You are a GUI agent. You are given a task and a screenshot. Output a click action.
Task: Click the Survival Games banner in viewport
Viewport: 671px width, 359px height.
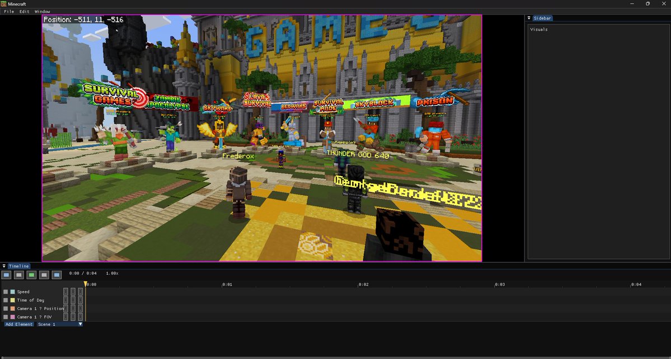pyautogui.click(x=114, y=95)
